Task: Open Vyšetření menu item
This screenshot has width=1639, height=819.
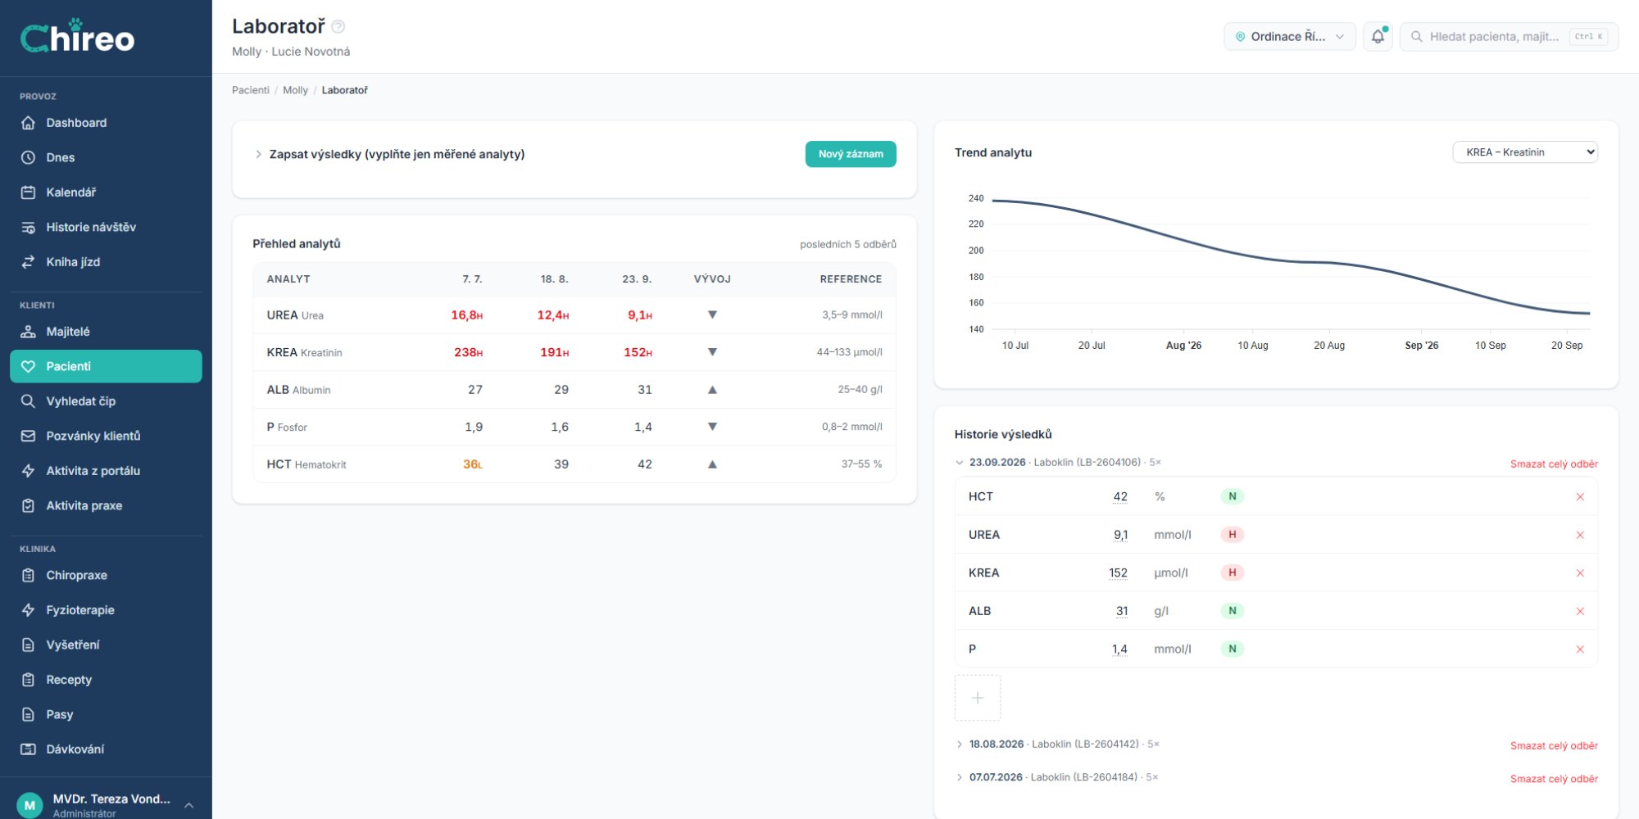Action: click(x=106, y=645)
